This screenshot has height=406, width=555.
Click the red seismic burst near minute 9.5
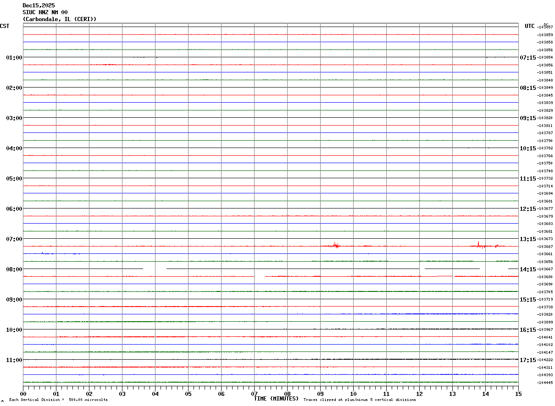[335, 245]
